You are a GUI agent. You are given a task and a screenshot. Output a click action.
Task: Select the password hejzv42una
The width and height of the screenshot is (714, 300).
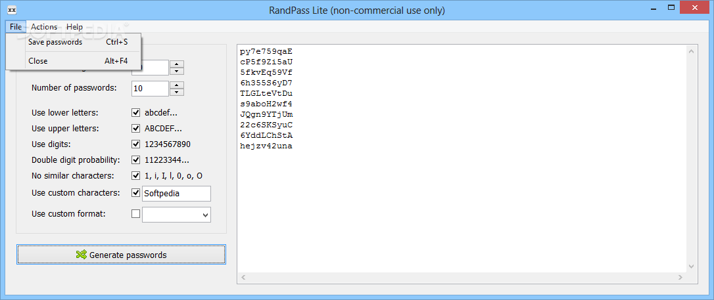tap(266, 146)
